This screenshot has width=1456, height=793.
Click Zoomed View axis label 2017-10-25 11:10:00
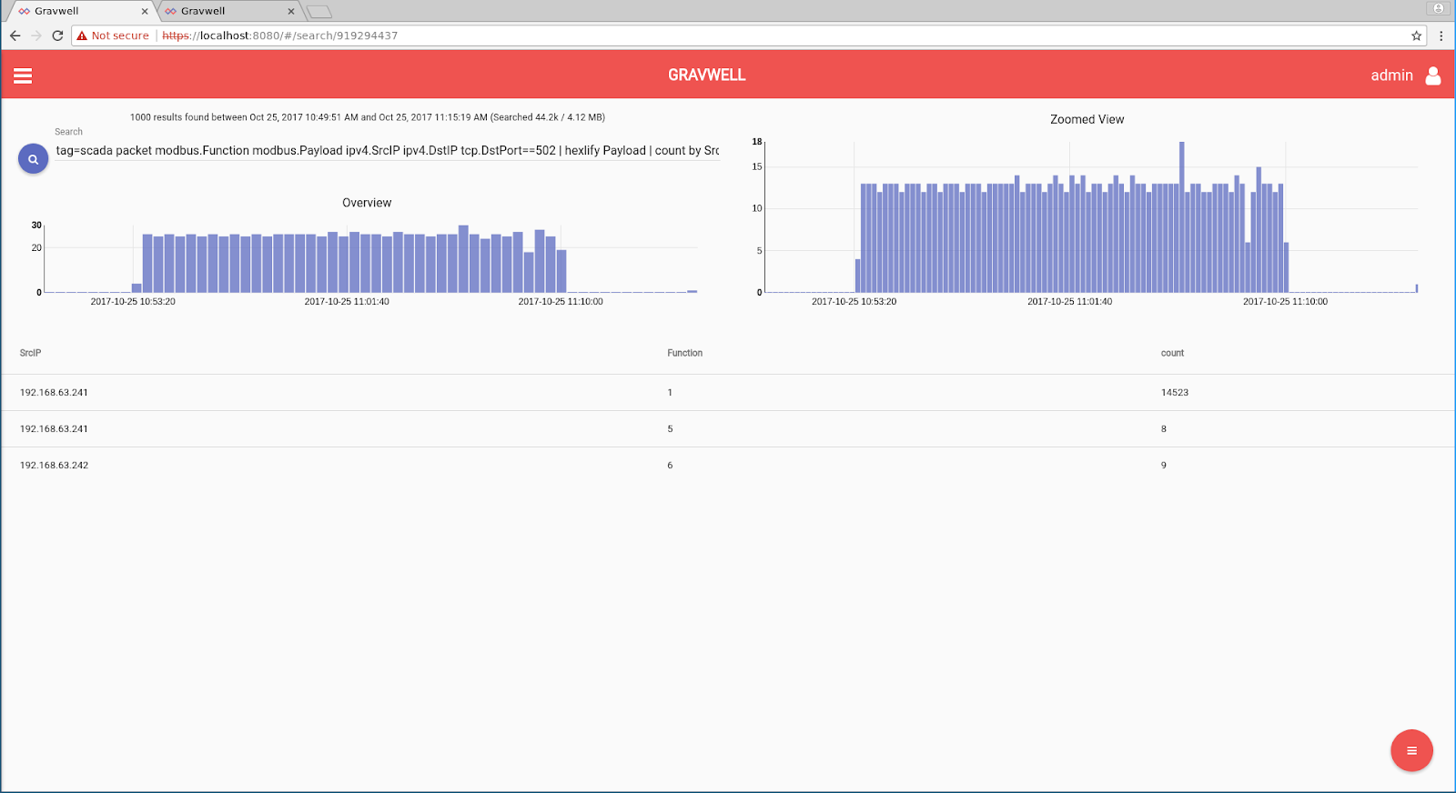tap(1285, 302)
